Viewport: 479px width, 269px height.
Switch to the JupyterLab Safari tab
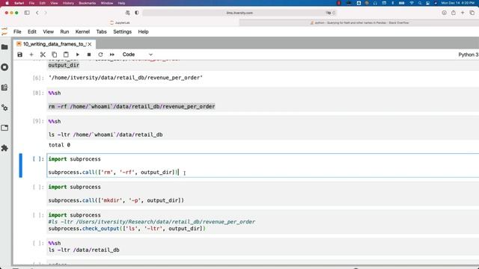[120, 22]
